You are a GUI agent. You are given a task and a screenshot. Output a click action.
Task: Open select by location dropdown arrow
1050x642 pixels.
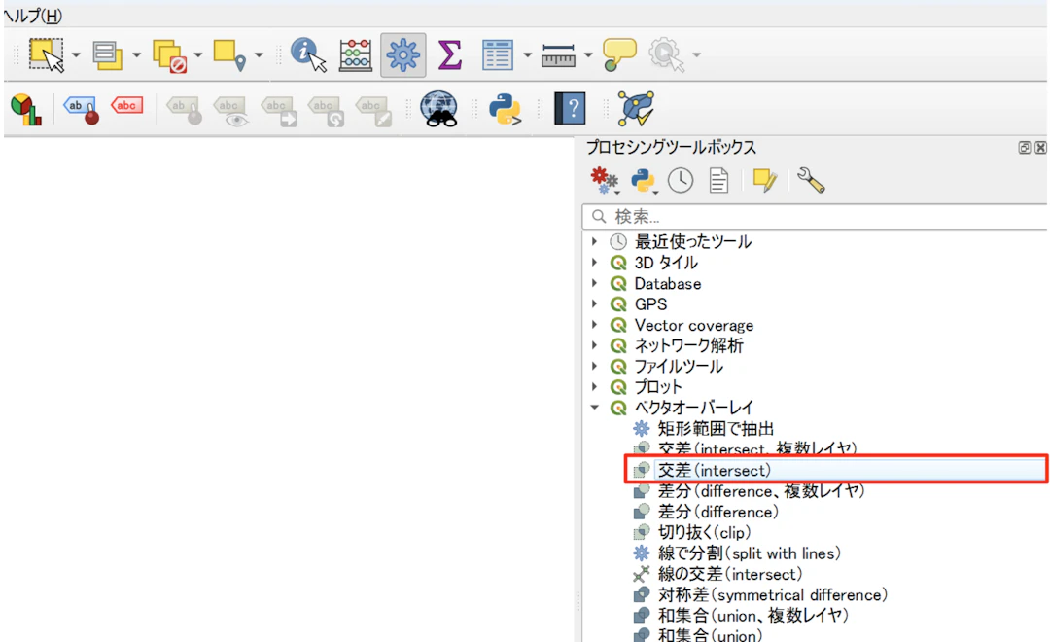pos(259,54)
